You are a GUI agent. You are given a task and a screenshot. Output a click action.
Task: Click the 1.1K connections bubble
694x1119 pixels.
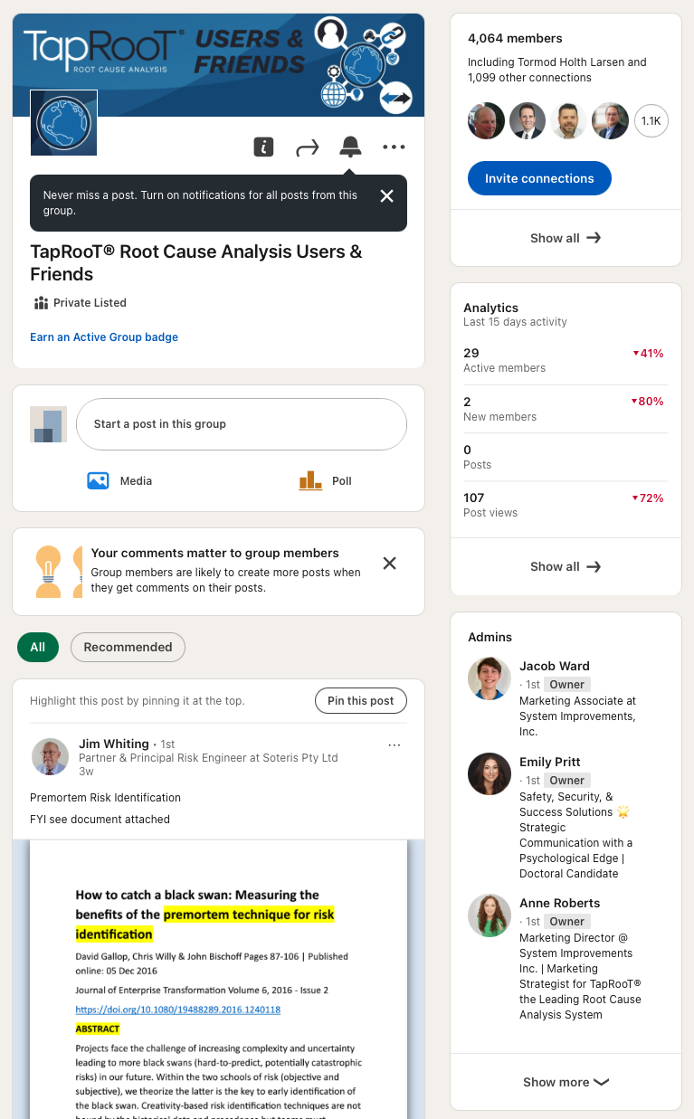point(651,120)
